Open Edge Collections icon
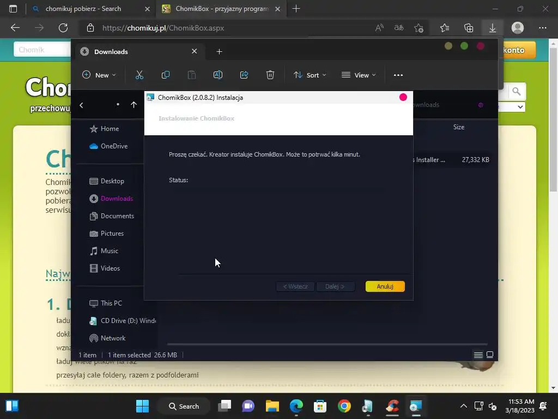The height and width of the screenshot is (419, 558). (469, 28)
